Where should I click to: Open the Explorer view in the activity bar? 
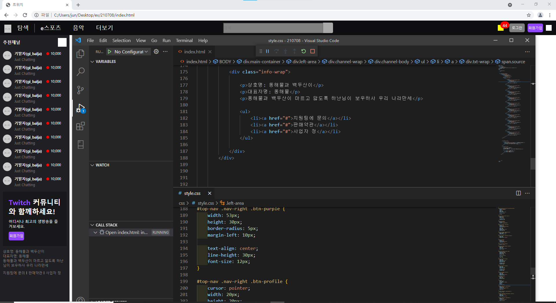coord(80,54)
